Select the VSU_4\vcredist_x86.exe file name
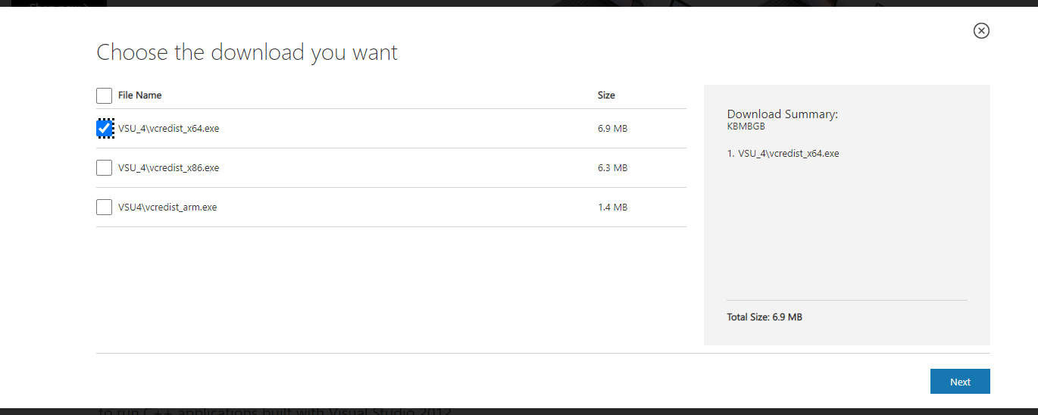The image size is (1038, 415). [169, 168]
